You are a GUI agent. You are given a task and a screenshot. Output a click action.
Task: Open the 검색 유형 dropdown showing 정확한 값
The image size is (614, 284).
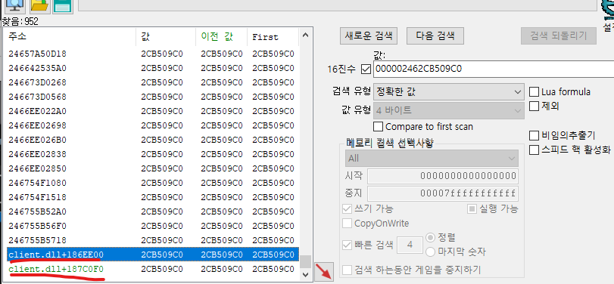tap(449, 92)
